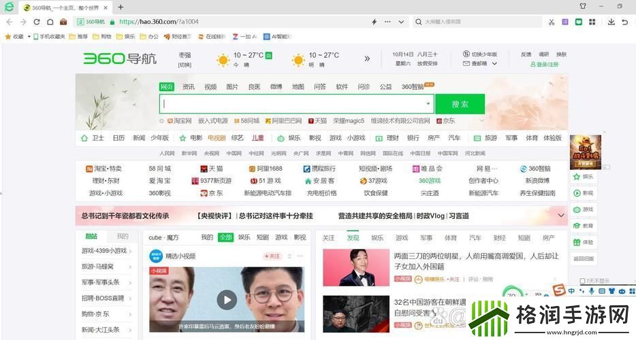
Task: Click the 游戏 gamepad item in right sidebar
Action: (x=584, y=209)
